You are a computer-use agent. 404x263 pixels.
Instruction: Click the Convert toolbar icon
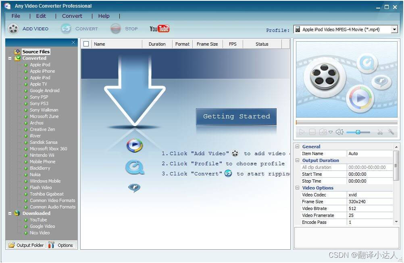66,29
